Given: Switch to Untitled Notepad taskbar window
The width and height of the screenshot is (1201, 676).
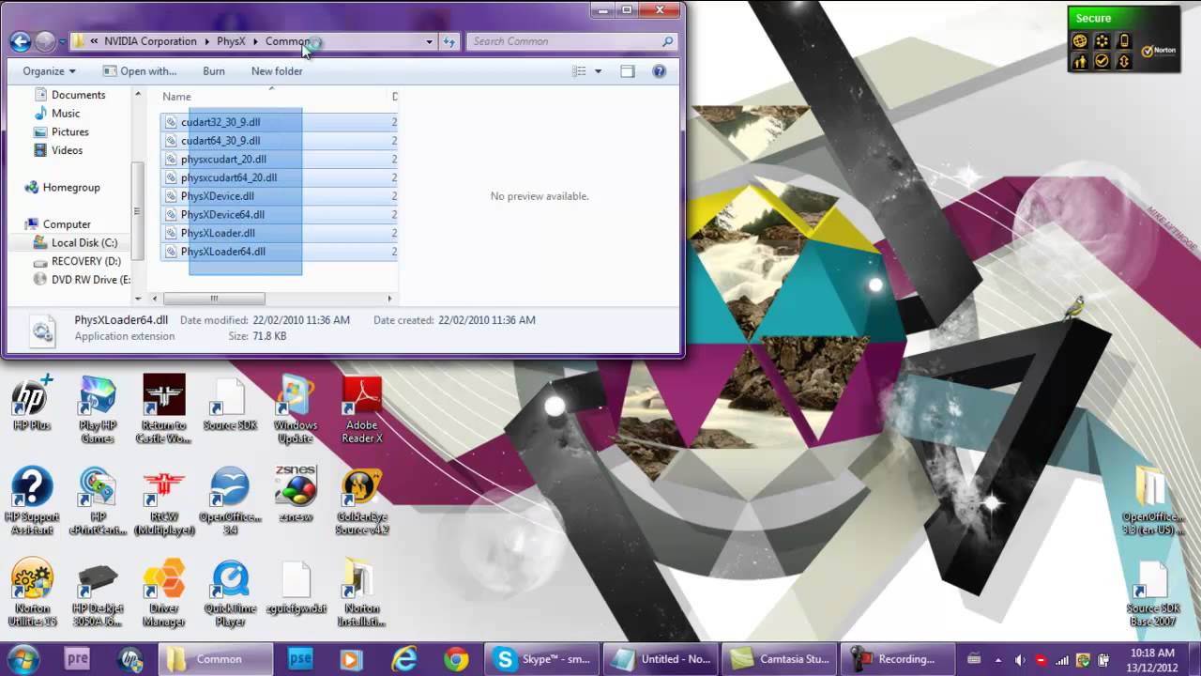Looking at the screenshot, I should (660, 659).
